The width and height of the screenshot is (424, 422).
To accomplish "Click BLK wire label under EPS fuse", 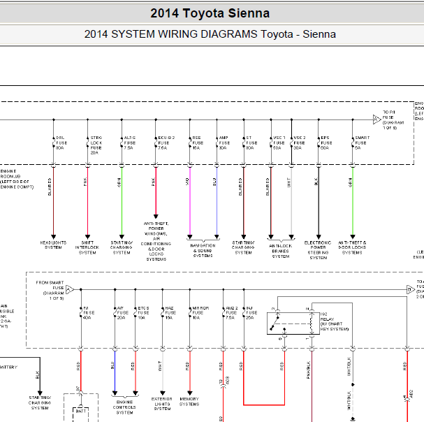I will [316, 182].
